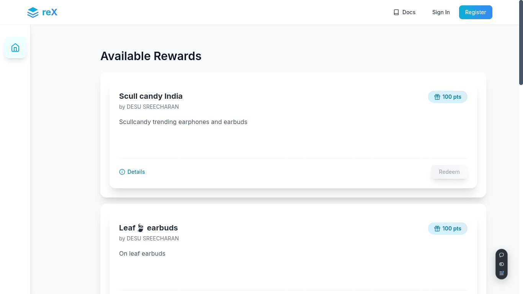Click the 100 pts badge on Leaf earbuds
Viewport: 523px width, 294px height.
(448, 229)
